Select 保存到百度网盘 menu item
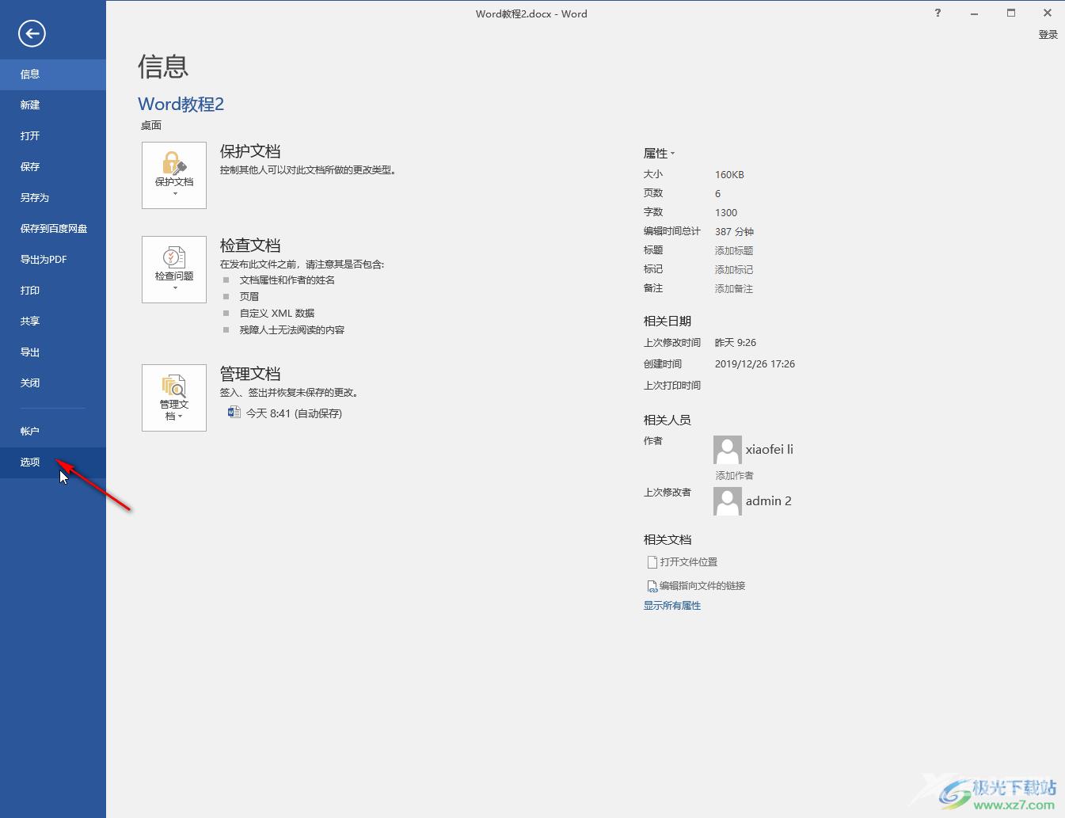The image size is (1065, 818). [x=53, y=229]
